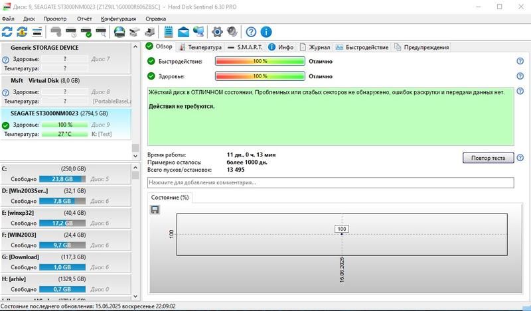531x311 pixels.
Task: Switch to the Предупреждения tab
Action: tap(421, 47)
